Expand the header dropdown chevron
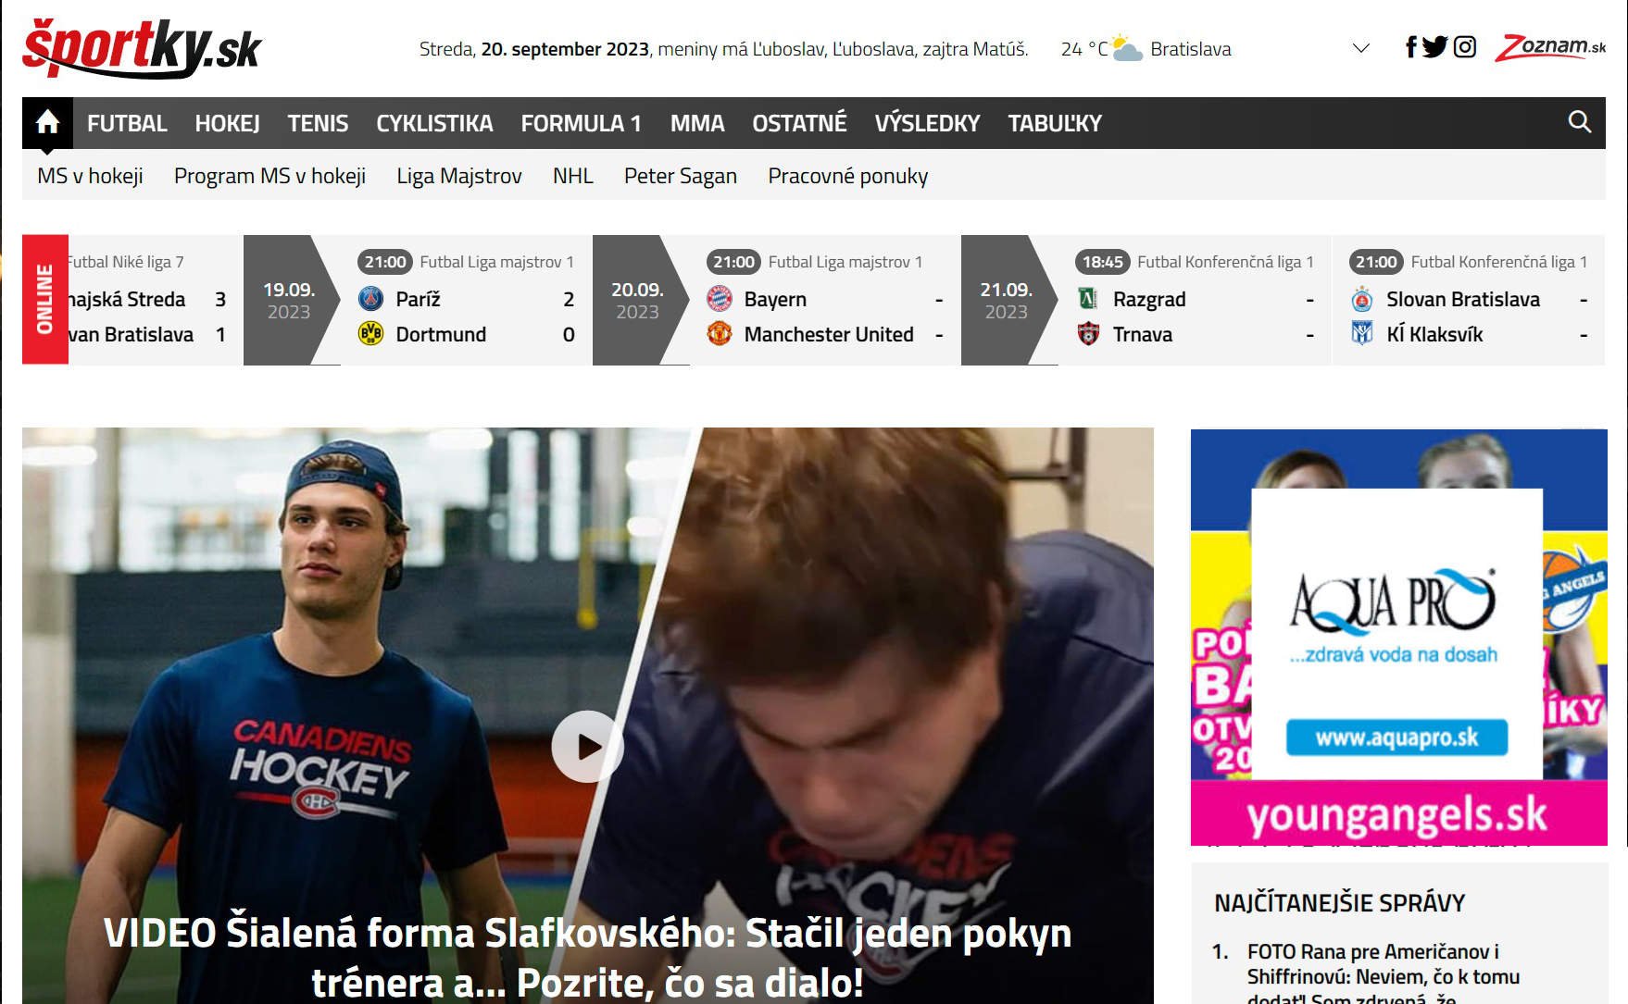This screenshot has width=1628, height=1004. tap(1360, 48)
